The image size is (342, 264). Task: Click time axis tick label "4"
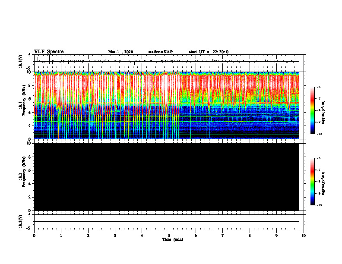coord(142,236)
